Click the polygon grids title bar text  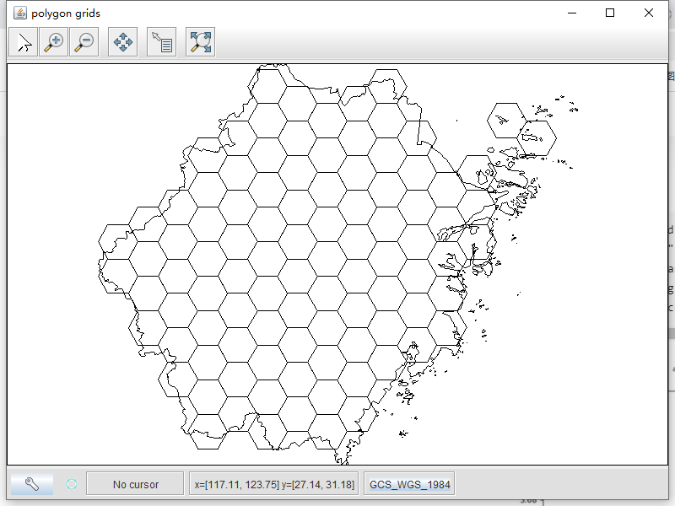(65, 13)
